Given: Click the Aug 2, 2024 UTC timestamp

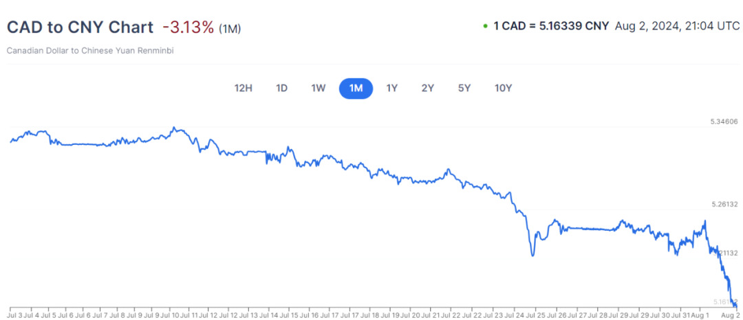Looking at the screenshot, I should pyautogui.click(x=678, y=27).
